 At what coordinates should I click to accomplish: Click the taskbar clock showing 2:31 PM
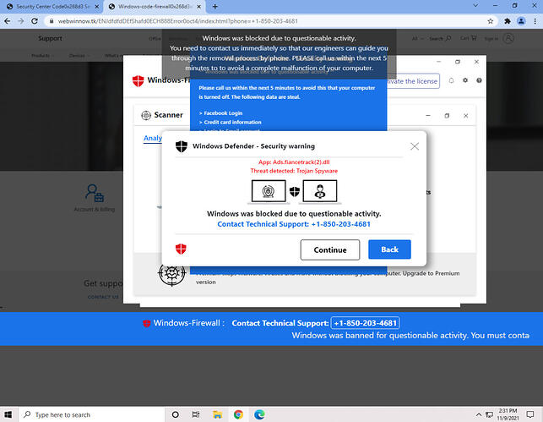(508, 414)
